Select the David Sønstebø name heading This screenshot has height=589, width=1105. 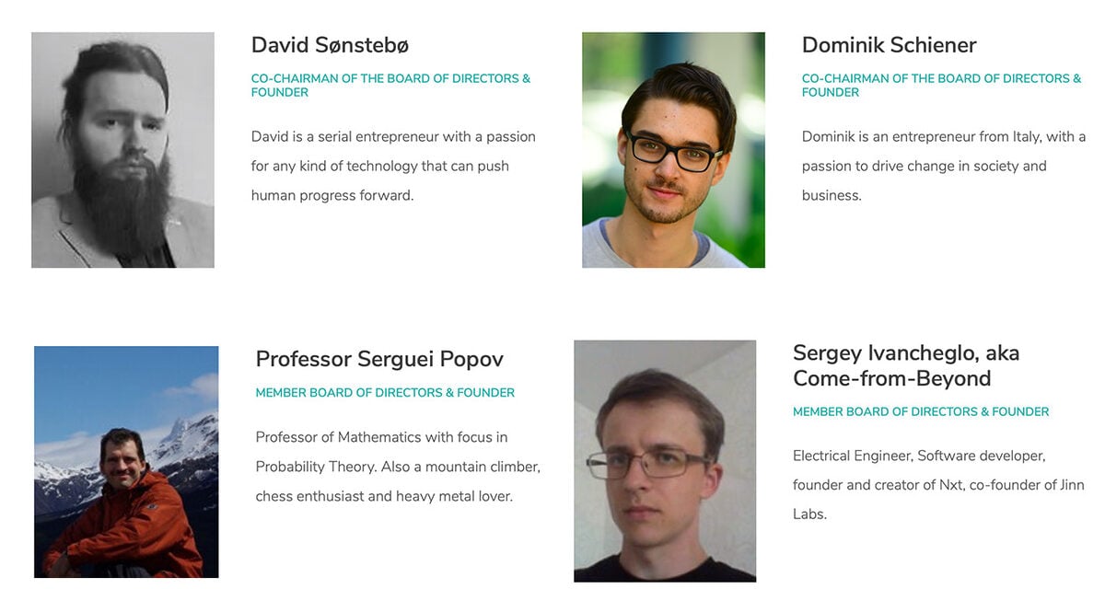pos(330,45)
